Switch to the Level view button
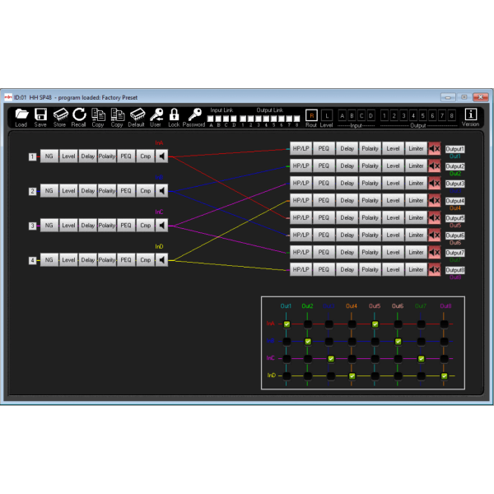 326,115
